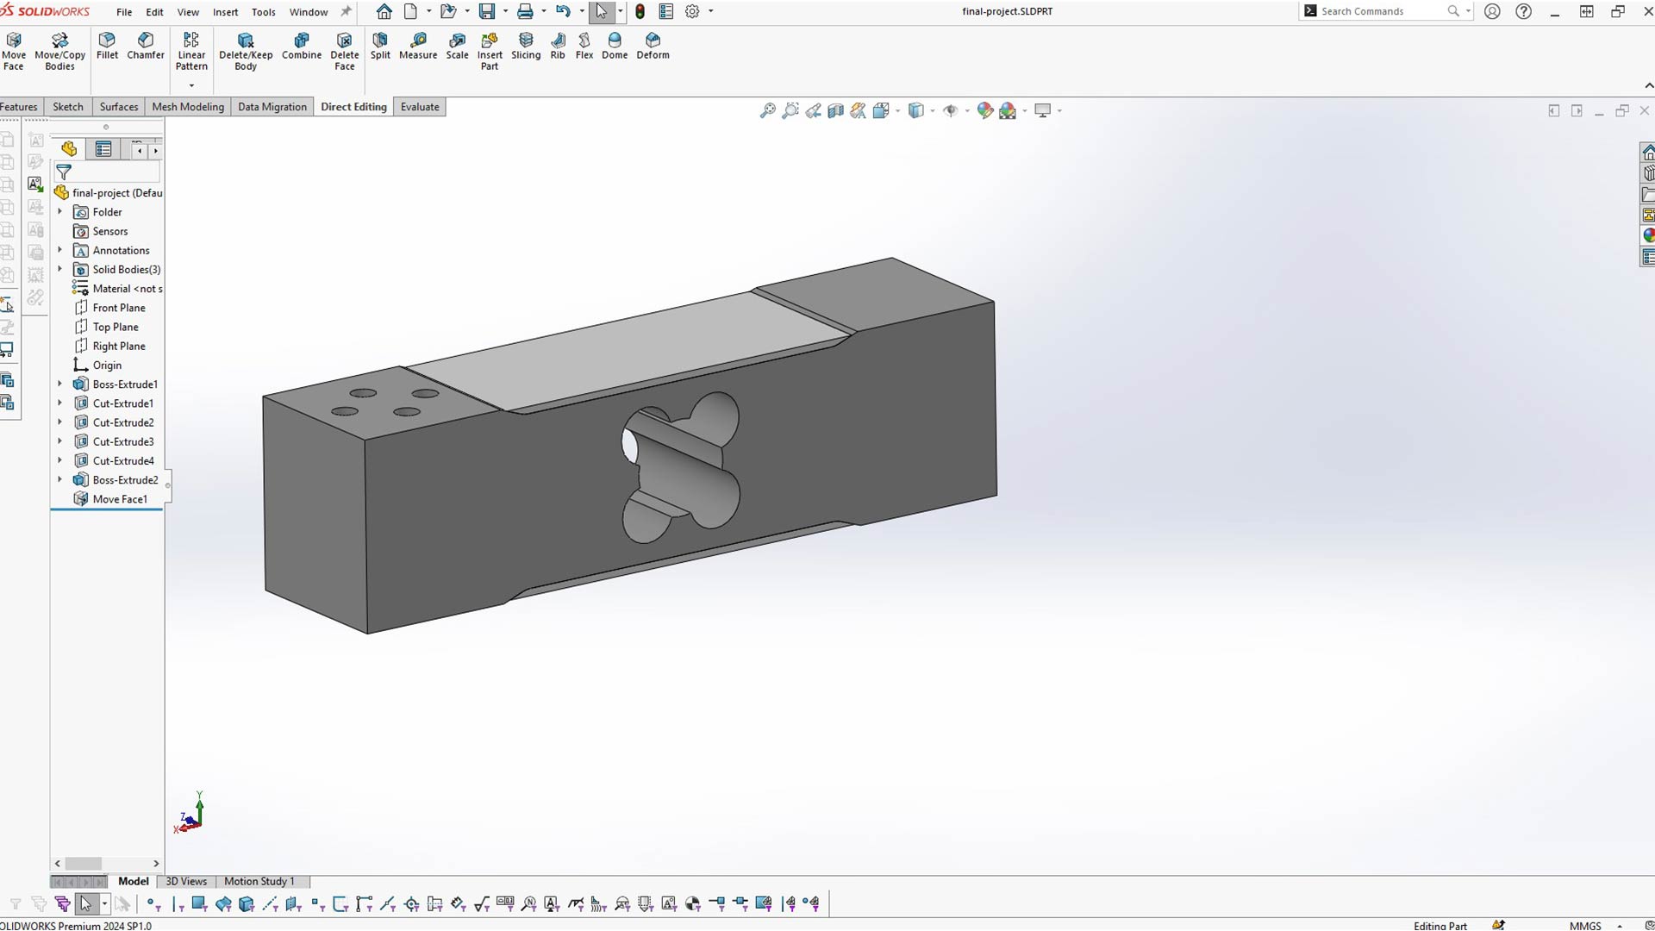The width and height of the screenshot is (1655, 931).
Task: Switch to the Surfaces tab
Action: [x=119, y=107]
